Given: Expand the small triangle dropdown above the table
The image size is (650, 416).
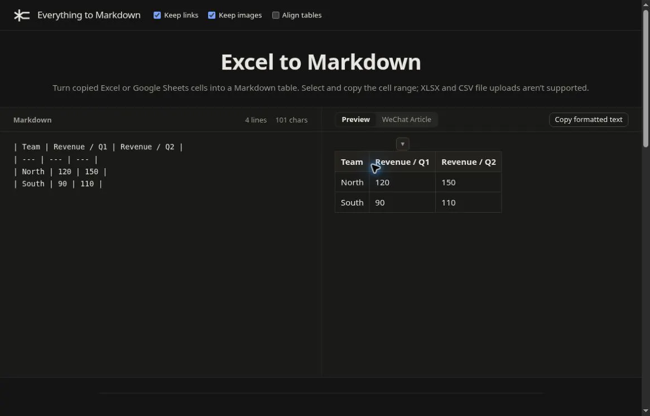Looking at the screenshot, I should (402, 144).
